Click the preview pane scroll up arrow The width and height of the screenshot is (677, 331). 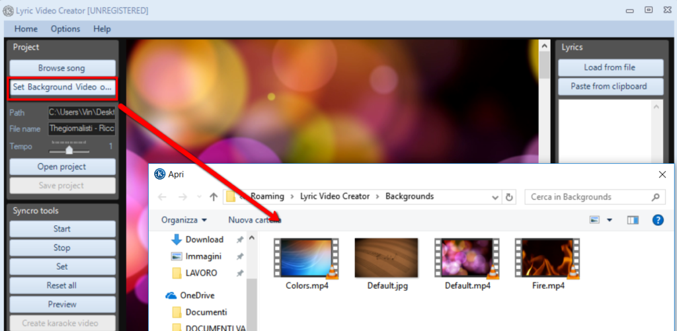545,46
